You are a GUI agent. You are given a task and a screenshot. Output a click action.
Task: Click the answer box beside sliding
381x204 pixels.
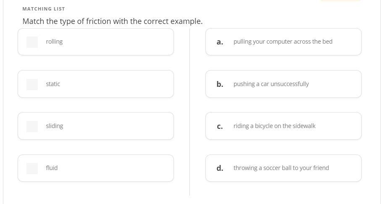[32, 126]
